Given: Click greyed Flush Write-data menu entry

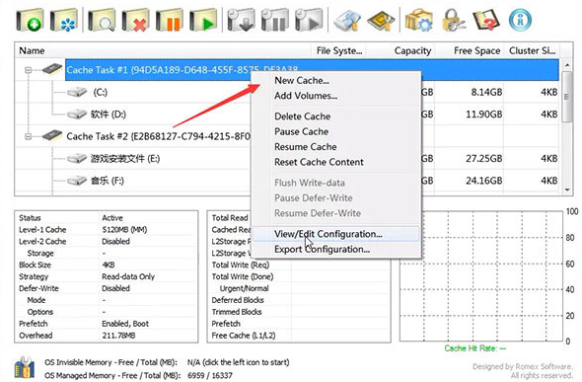Looking at the screenshot, I should pyautogui.click(x=336, y=183).
